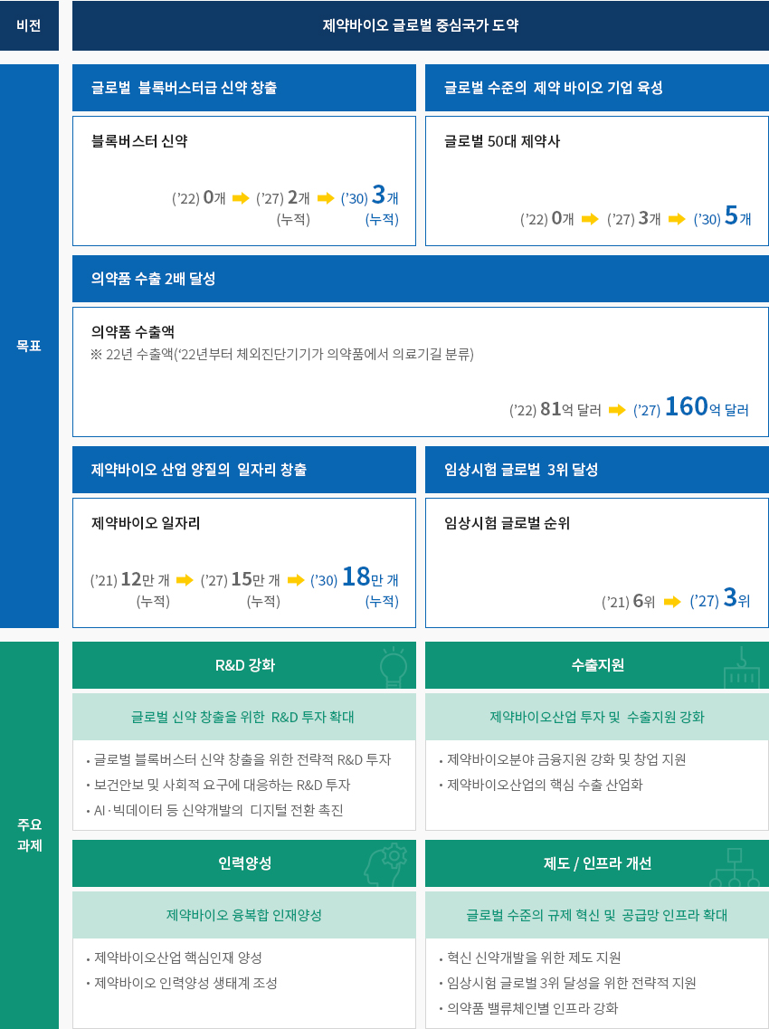The image size is (769, 1029).
Task: Click the 글로벌 블록버스터급 신약 창출 header
Action: tap(244, 88)
